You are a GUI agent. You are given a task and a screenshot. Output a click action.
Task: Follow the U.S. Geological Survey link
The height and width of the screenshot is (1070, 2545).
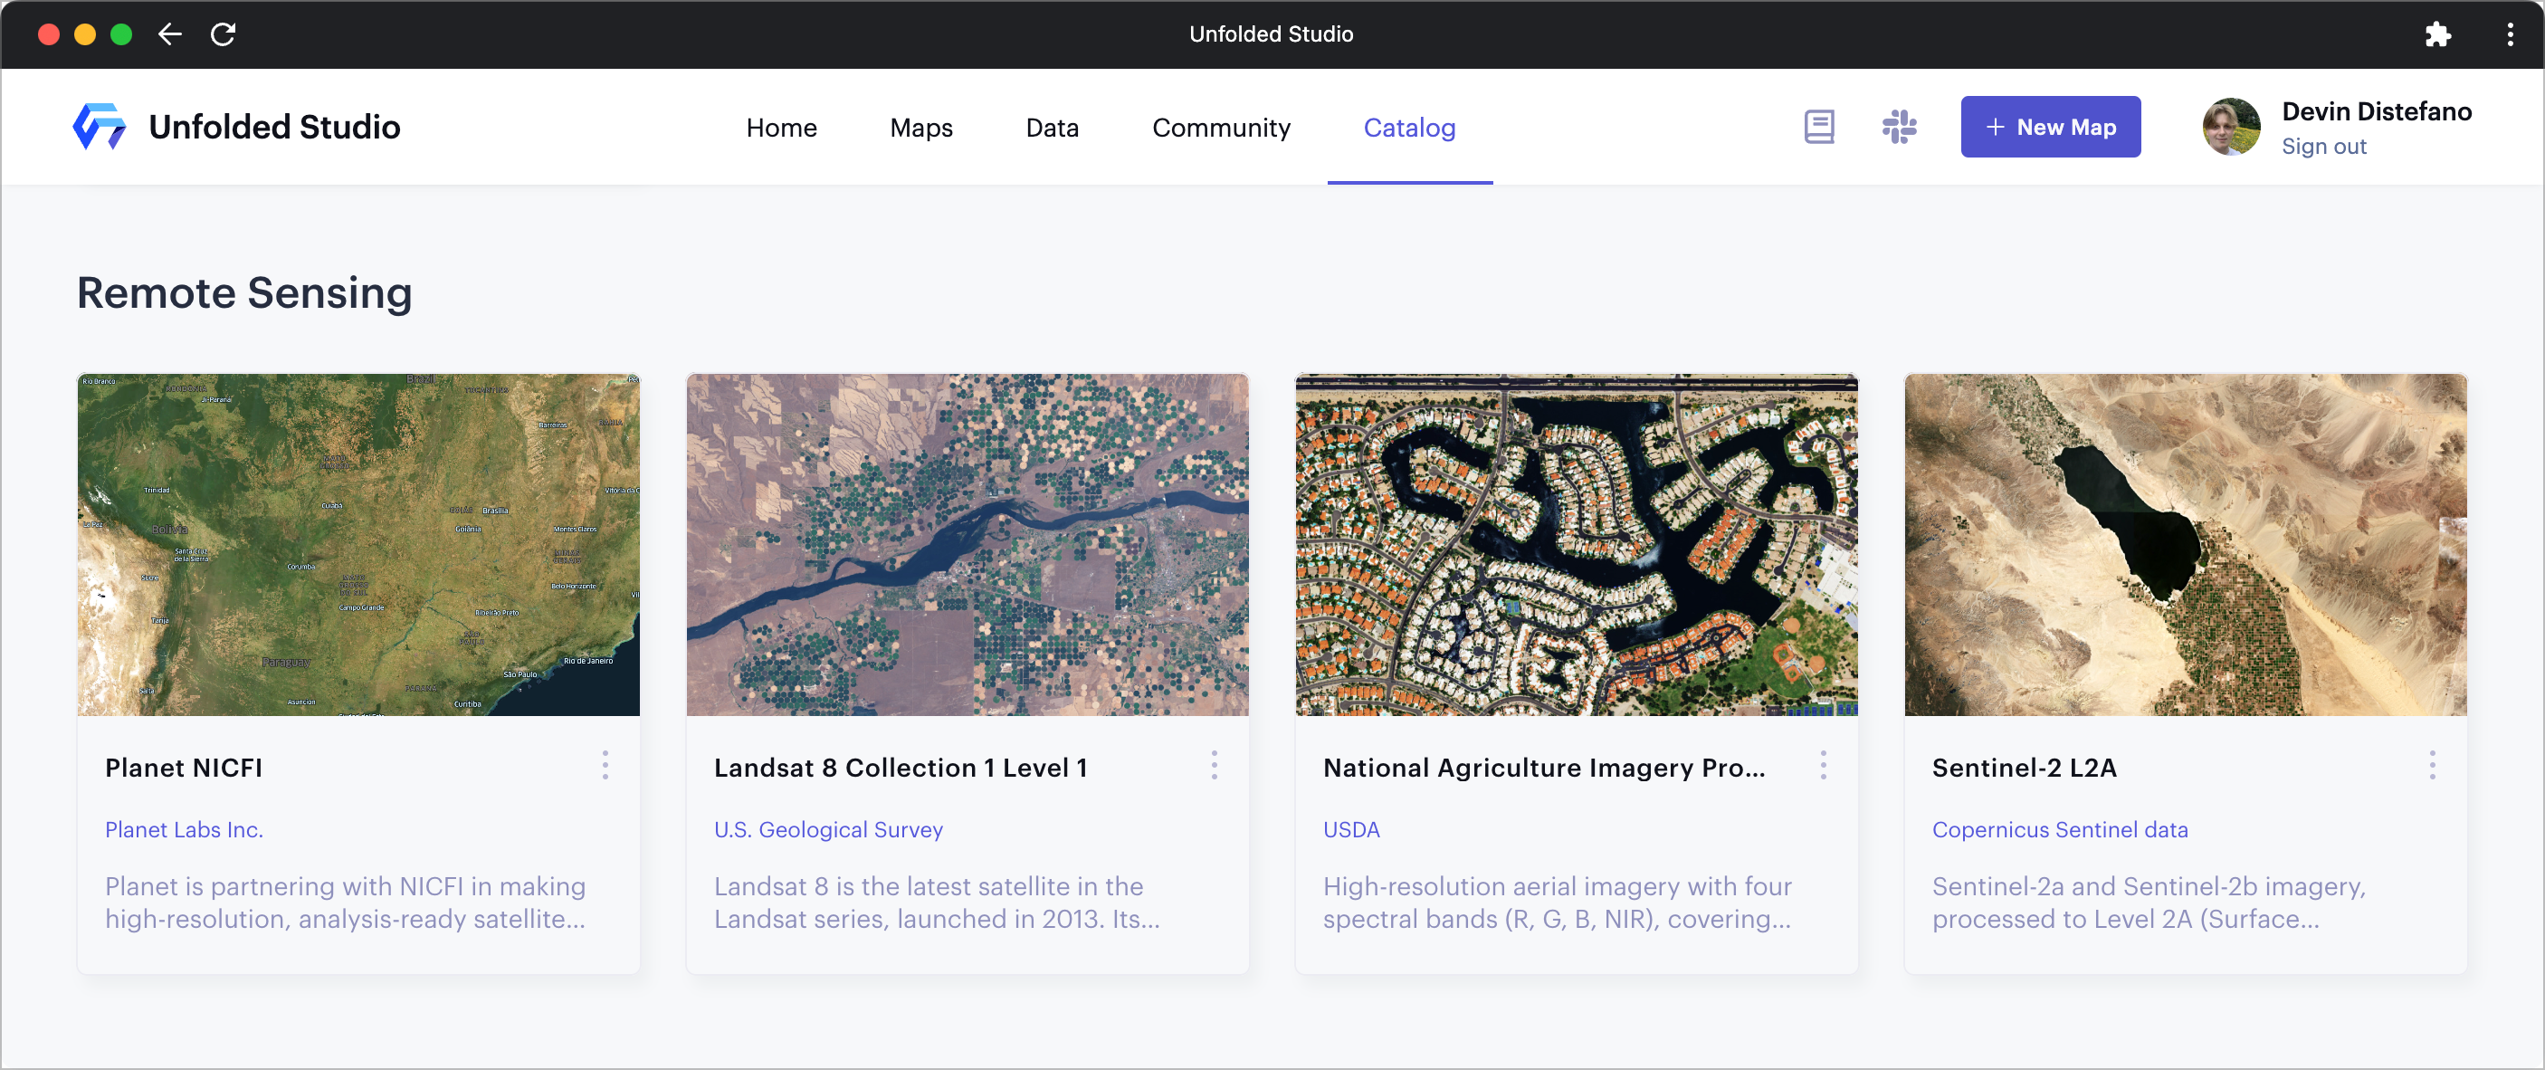point(828,829)
